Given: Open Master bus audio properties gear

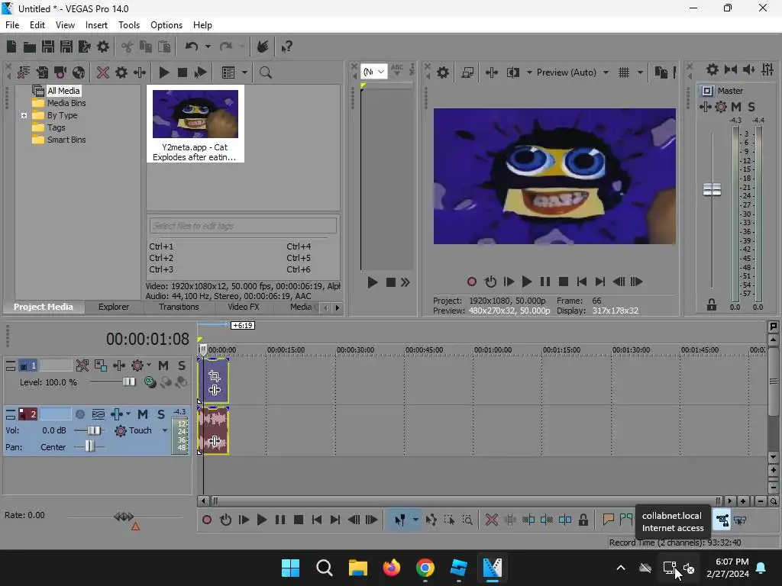Looking at the screenshot, I should click(x=713, y=69).
